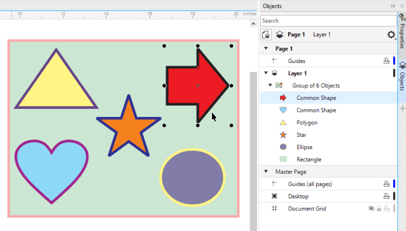The width and height of the screenshot is (406, 231).
Task: Click in the Objects Search field
Action: [x=328, y=21]
